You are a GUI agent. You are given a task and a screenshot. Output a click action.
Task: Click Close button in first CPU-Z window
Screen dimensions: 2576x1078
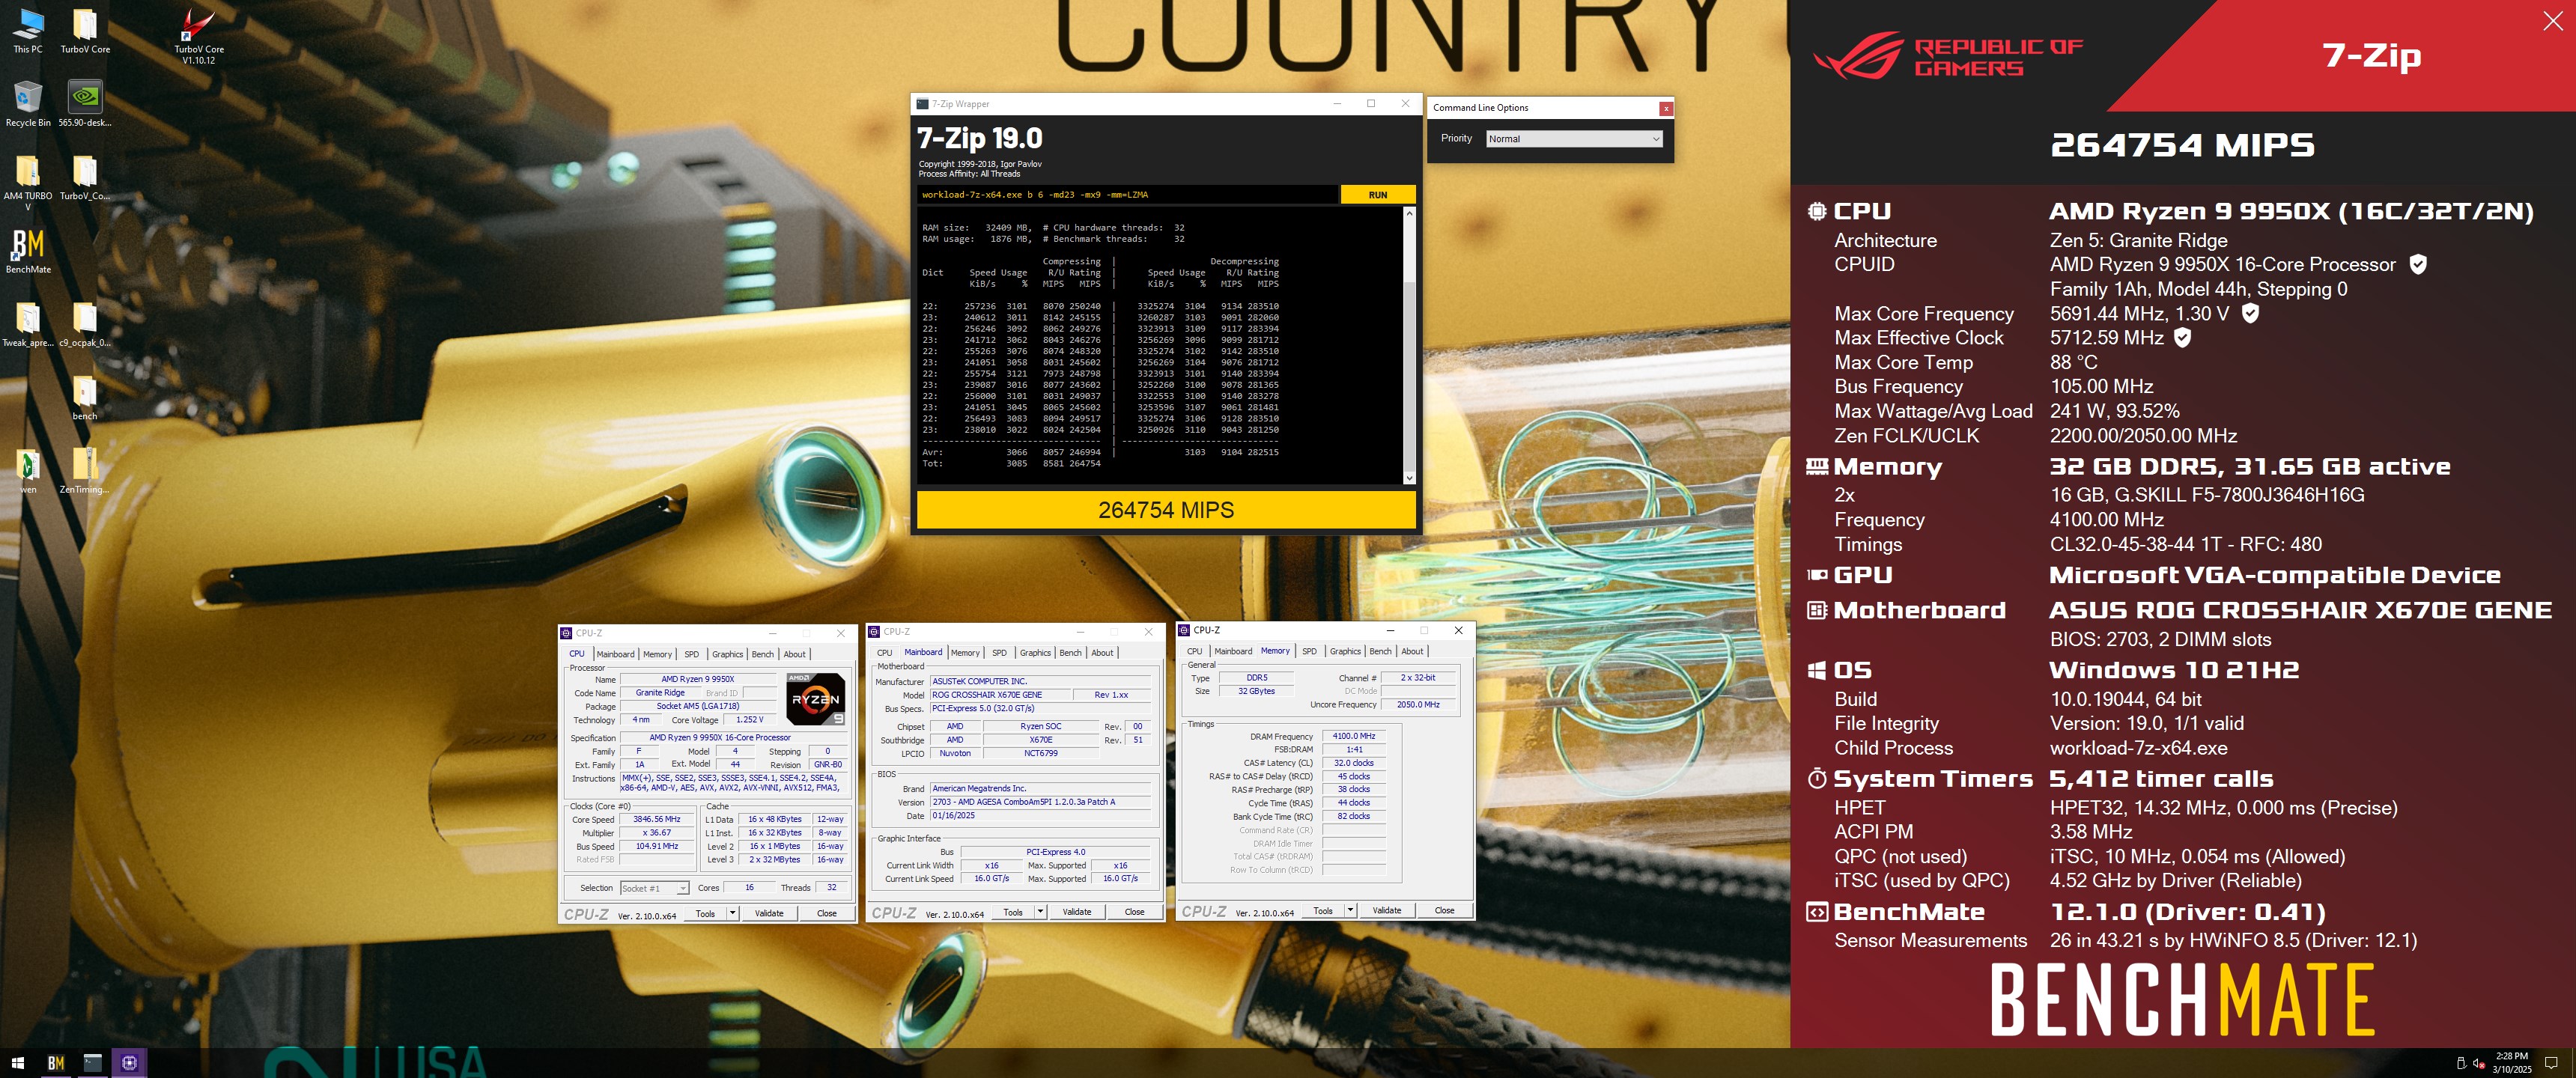(826, 913)
